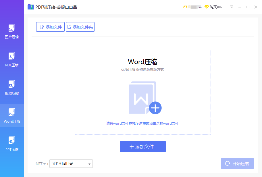Click the link to select word files
Image resolution: width=262 pixels, height=177 pixels.
tap(142, 124)
